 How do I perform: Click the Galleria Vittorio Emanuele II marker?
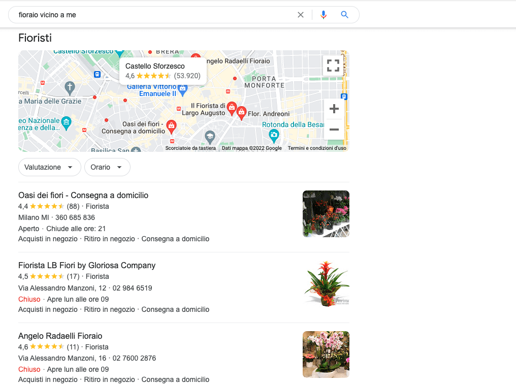pos(183,89)
